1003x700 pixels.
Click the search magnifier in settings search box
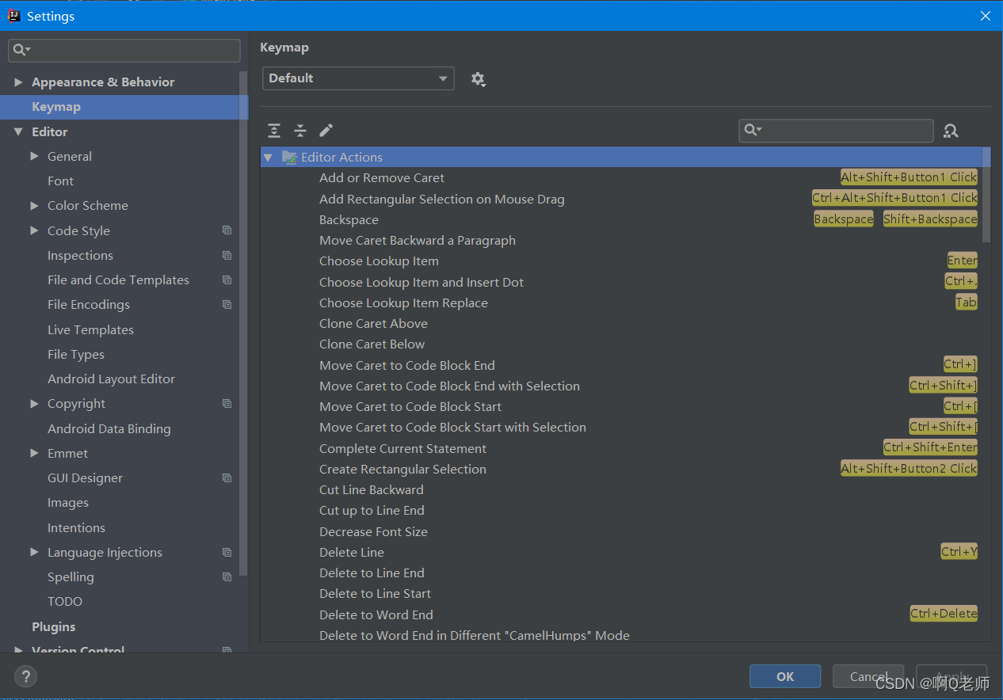coord(21,50)
